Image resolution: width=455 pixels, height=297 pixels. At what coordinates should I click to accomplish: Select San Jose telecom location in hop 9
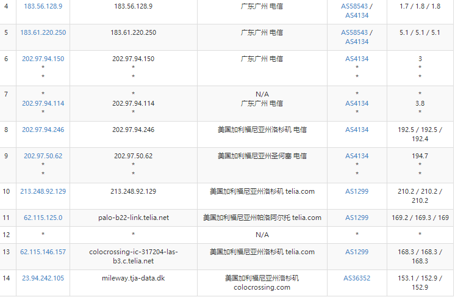(x=262, y=156)
